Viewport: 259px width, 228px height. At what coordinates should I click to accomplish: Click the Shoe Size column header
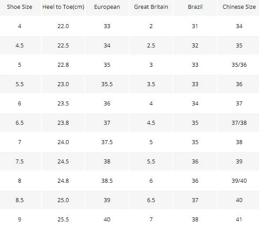point(20,7)
